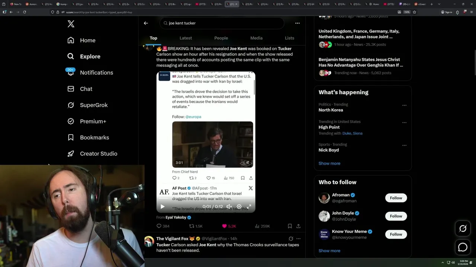The image size is (476, 267).
Task: Enter fullscreen on the video
Action: [249, 207]
